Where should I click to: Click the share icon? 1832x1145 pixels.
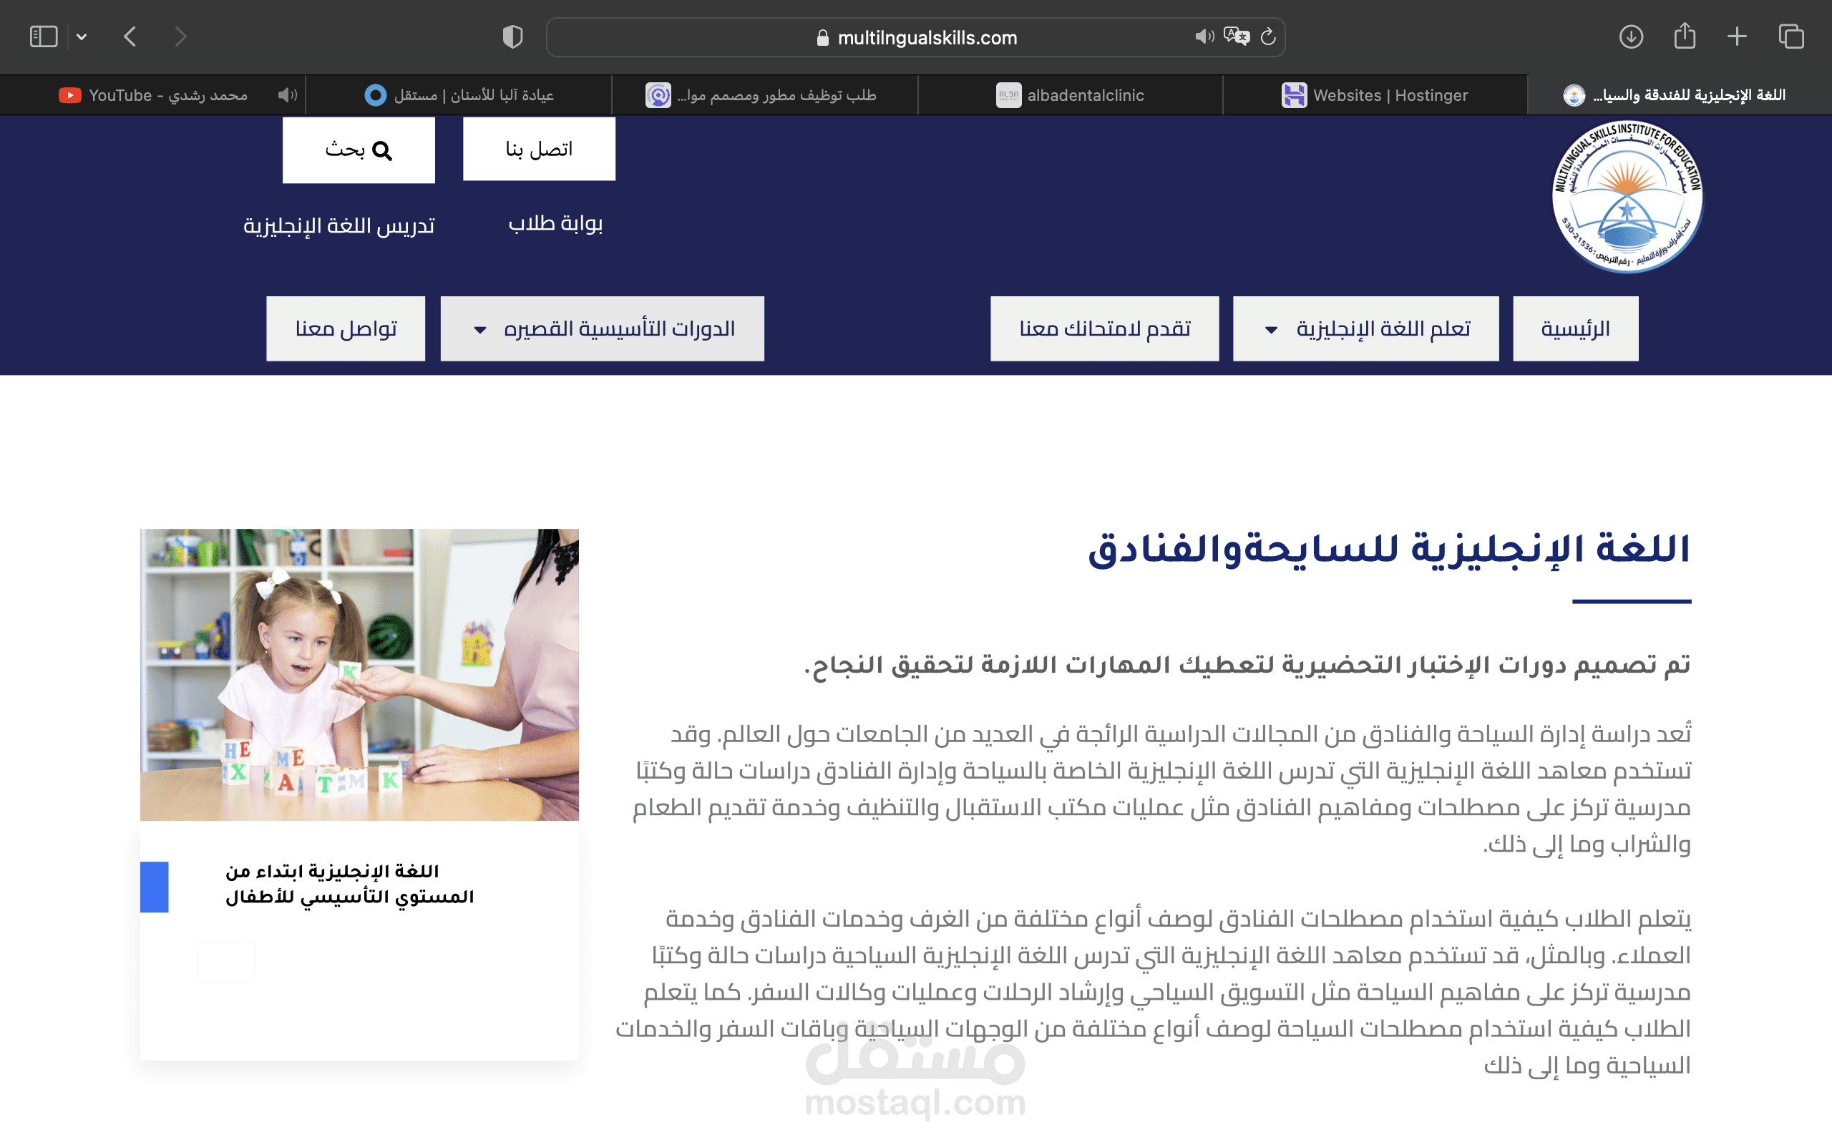click(1685, 36)
